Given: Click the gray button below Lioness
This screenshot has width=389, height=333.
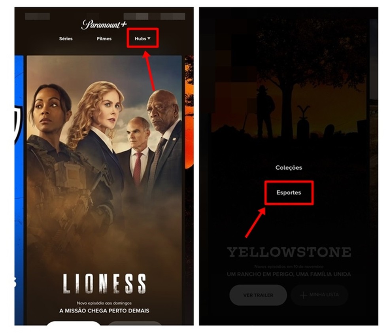Looking at the screenshot, I should click(135, 323).
